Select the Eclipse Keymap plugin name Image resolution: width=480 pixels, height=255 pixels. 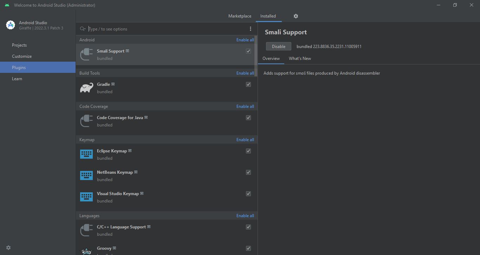[112, 151]
